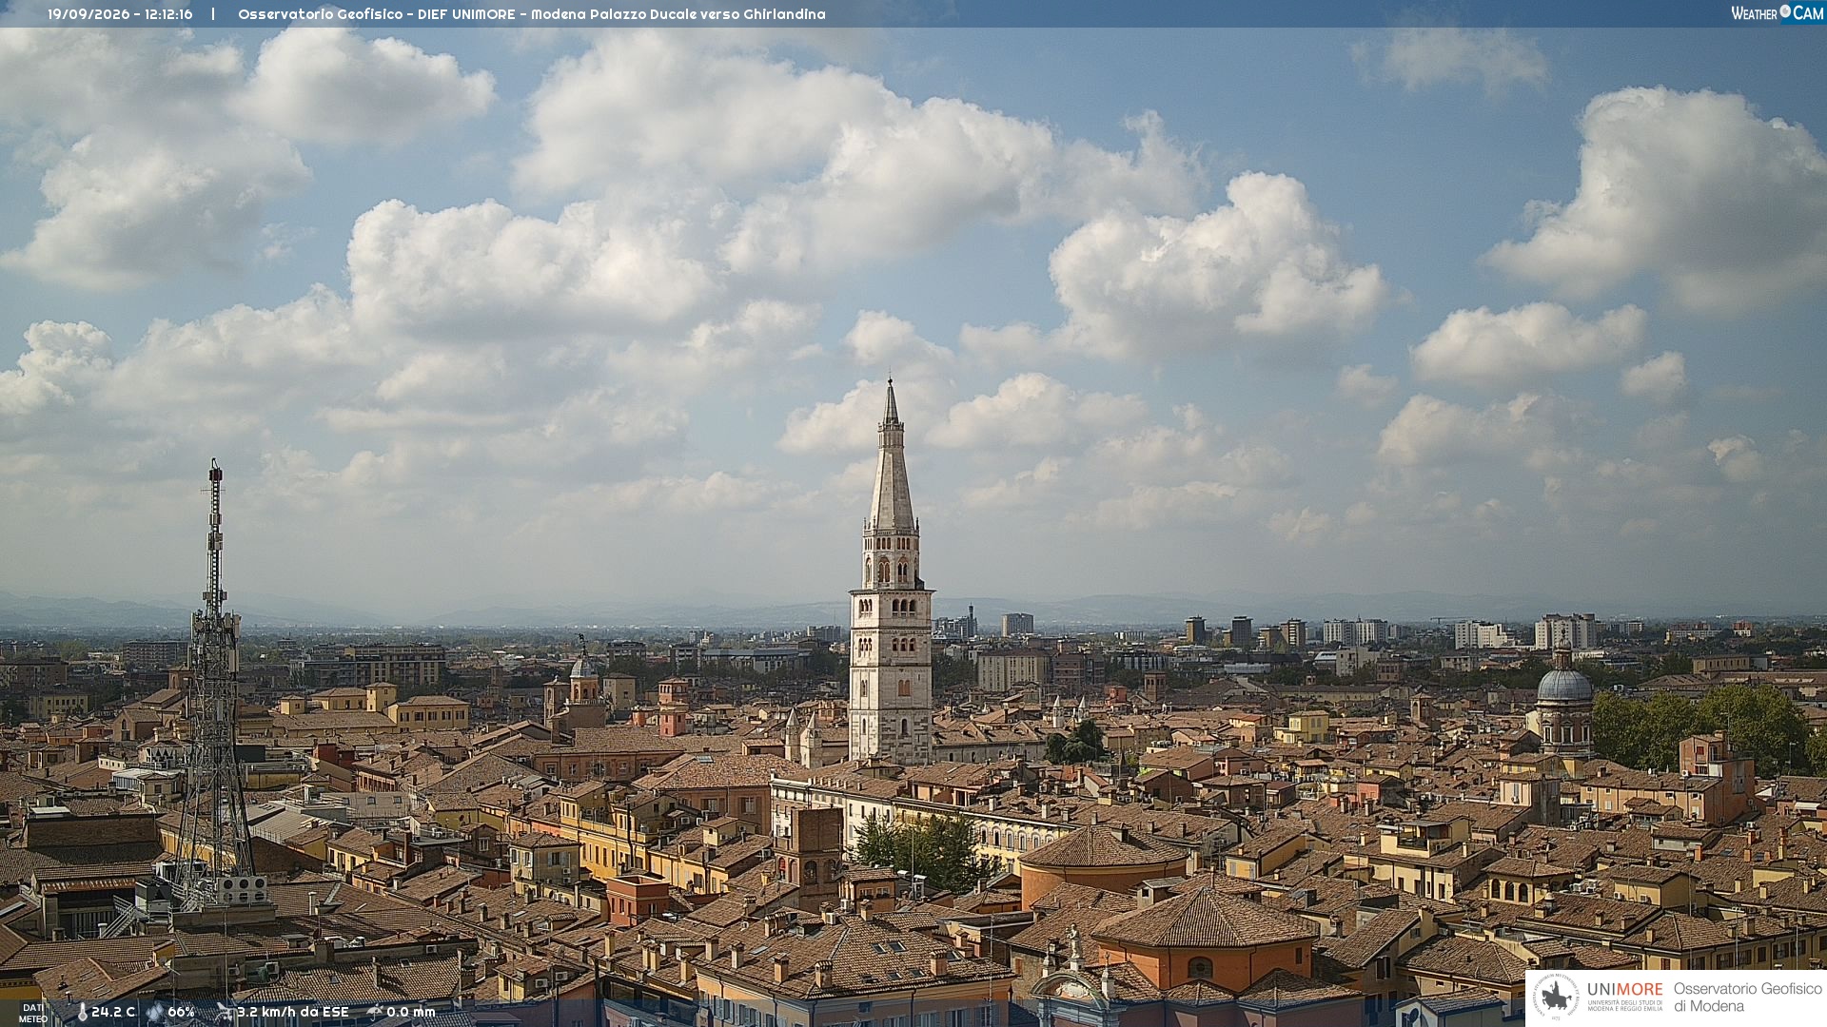Click the thermometer temperature icon
This screenshot has height=1027, width=1827.
click(x=83, y=1013)
